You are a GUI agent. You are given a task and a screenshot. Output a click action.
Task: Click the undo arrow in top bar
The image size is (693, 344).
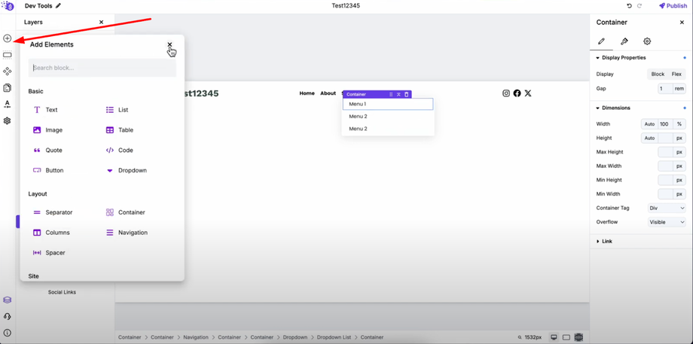[630, 6]
